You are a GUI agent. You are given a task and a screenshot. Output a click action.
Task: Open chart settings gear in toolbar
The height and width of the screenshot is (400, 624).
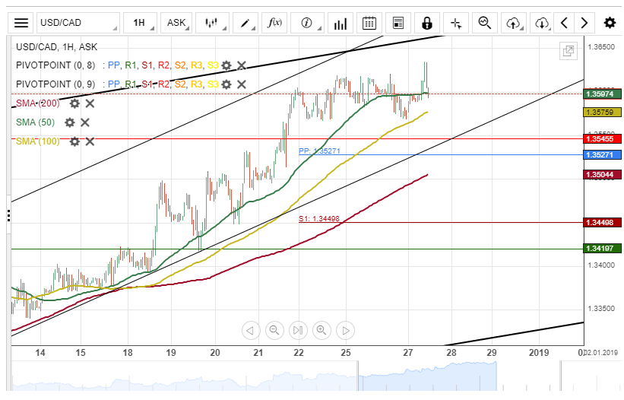pyautogui.click(x=610, y=23)
